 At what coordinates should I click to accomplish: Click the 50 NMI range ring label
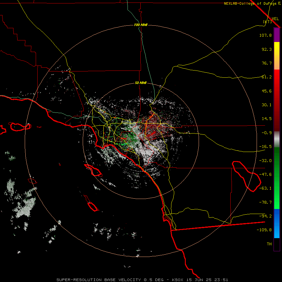[141, 83]
